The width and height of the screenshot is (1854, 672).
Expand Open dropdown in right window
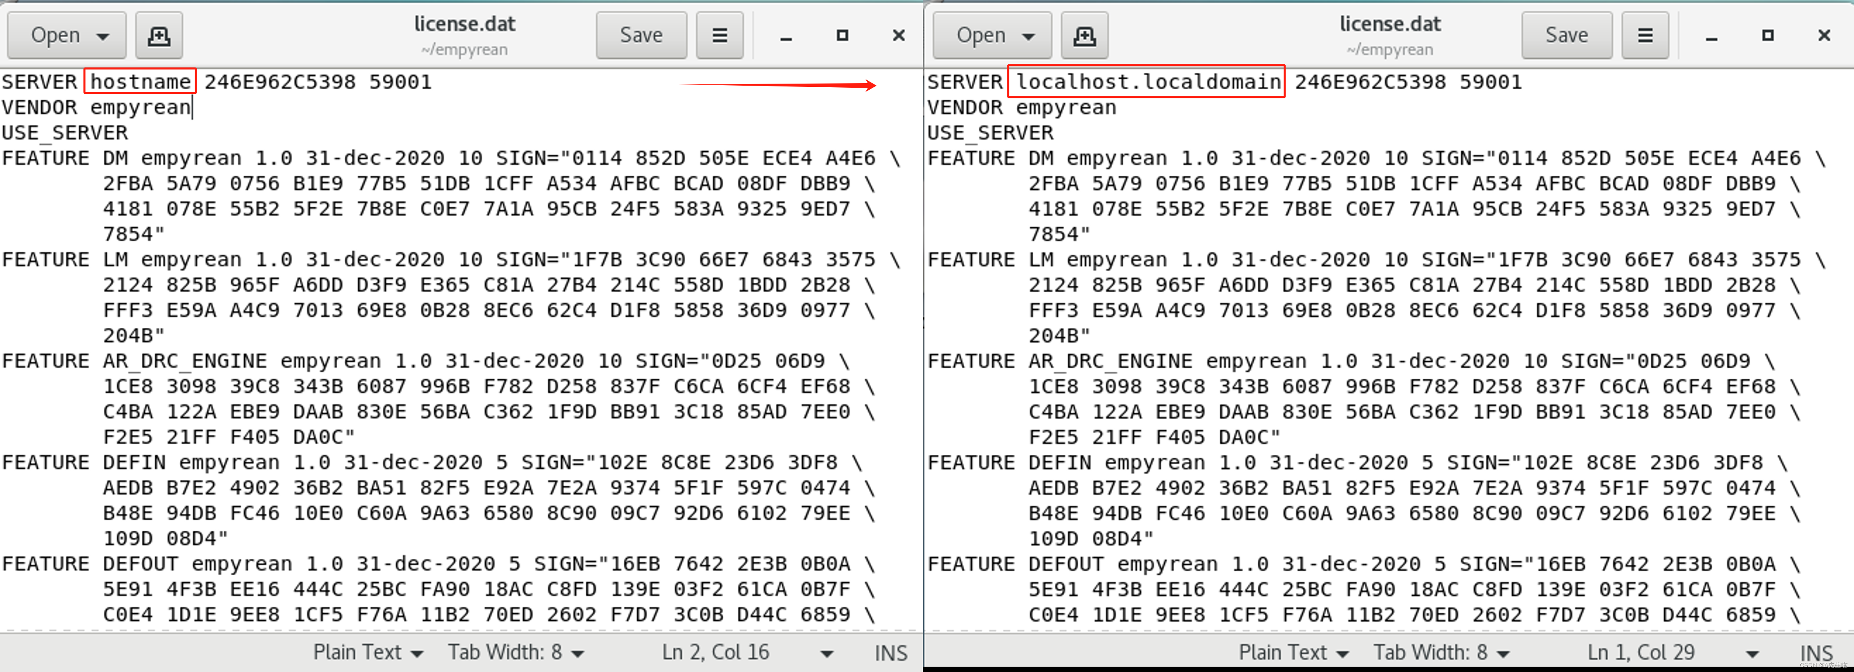[1029, 36]
